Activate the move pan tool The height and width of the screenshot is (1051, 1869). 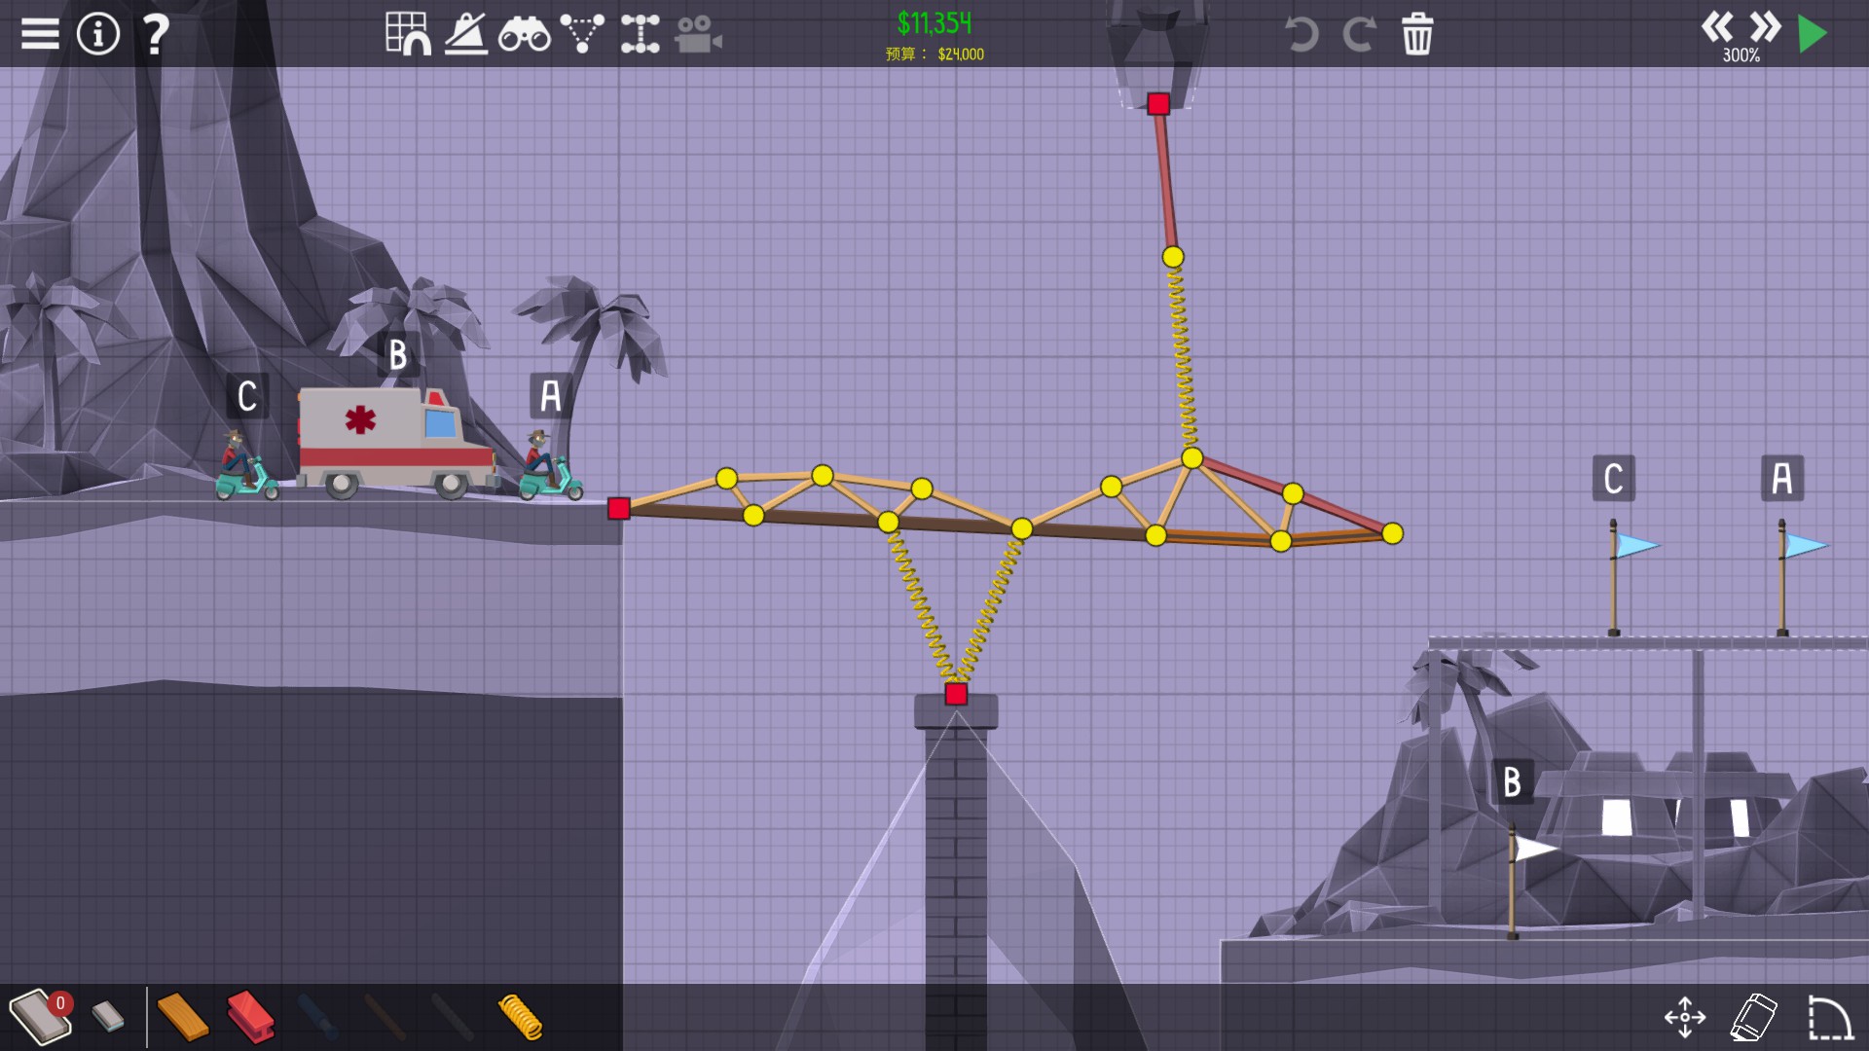[x=1685, y=1018]
